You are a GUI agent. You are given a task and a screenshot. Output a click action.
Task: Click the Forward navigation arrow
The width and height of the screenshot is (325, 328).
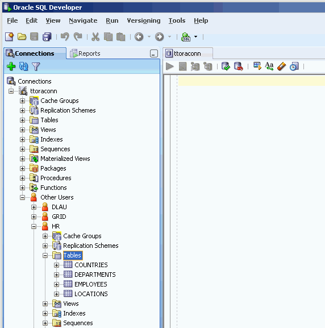(x=159, y=37)
